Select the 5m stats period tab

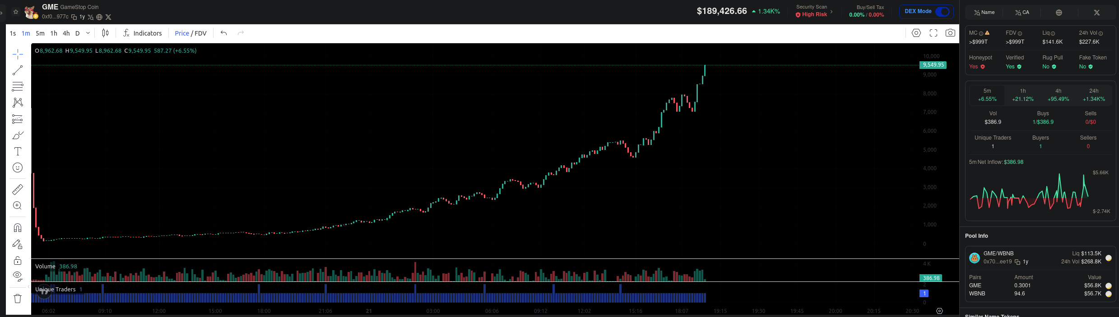tap(987, 95)
